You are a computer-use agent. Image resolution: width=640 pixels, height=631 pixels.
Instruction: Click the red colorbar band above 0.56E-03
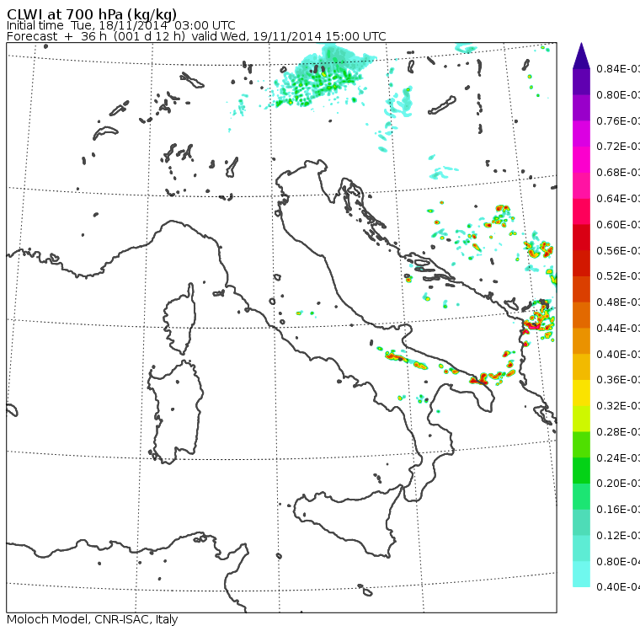point(581,238)
